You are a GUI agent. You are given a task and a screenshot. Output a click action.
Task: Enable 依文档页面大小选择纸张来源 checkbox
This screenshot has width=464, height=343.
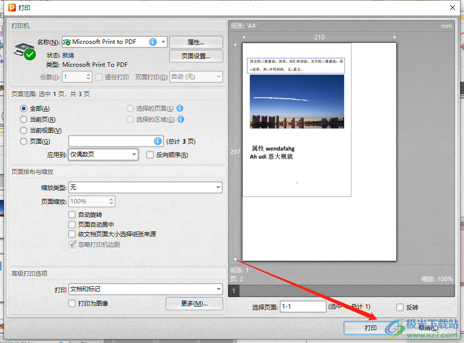click(72, 234)
